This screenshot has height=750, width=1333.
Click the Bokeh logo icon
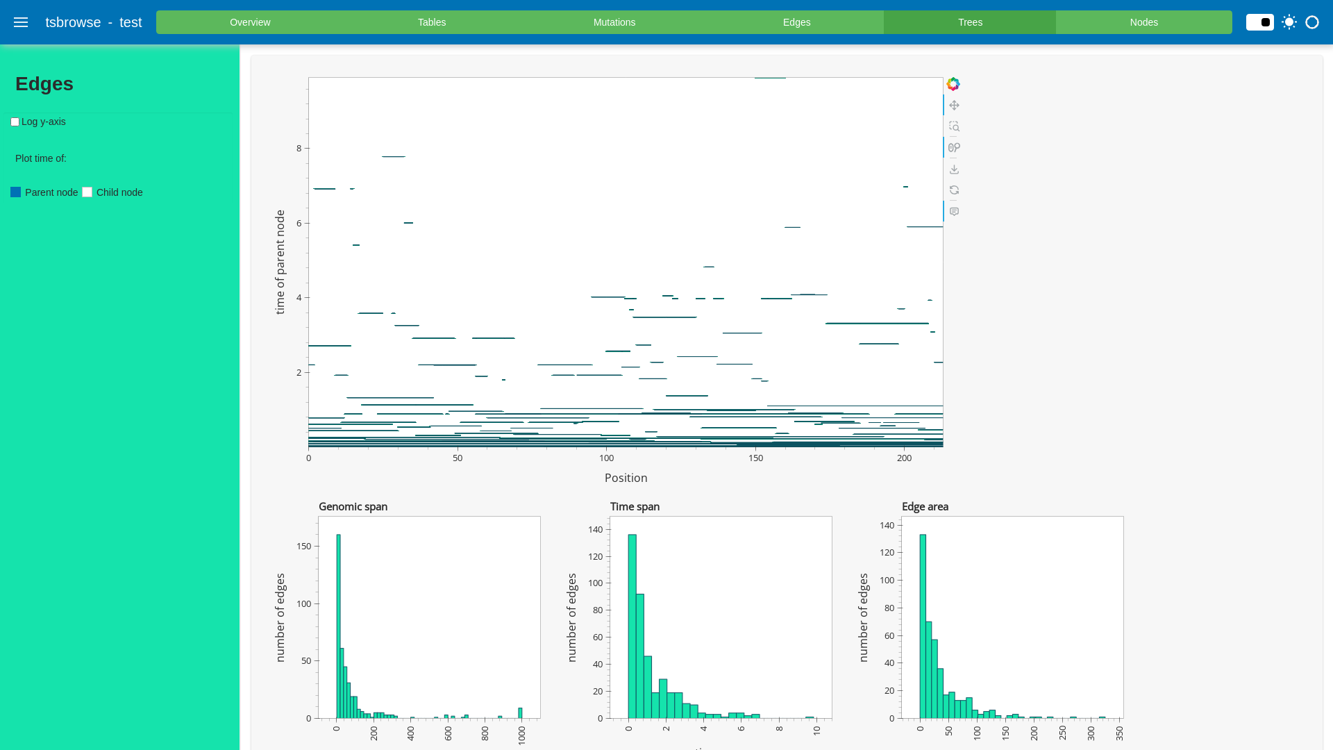(953, 84)
